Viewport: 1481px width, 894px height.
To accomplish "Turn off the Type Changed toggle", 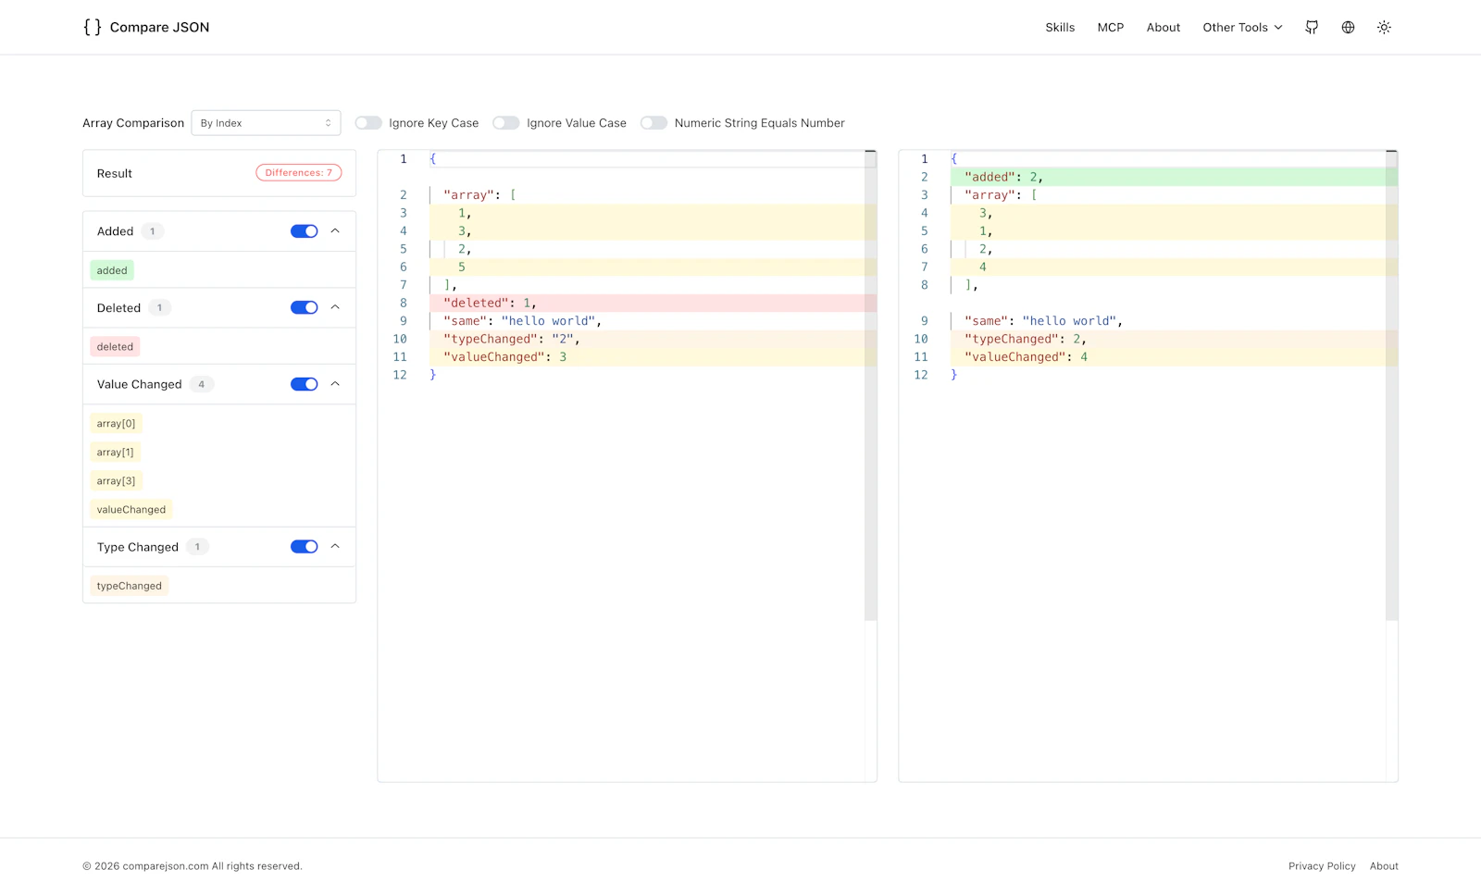I will pyautogui.click(x=304, y=547).
